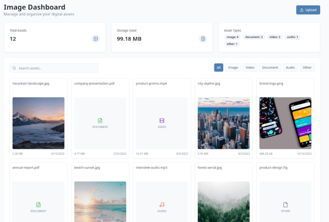Focus the Search assets input field
Screen dimensions: 329x222
pos(54,68)
